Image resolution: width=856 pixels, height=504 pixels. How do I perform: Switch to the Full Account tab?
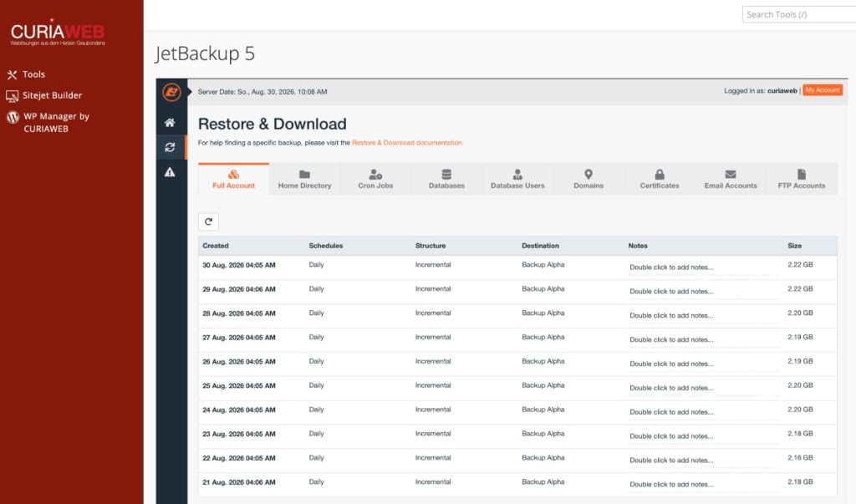234,179
